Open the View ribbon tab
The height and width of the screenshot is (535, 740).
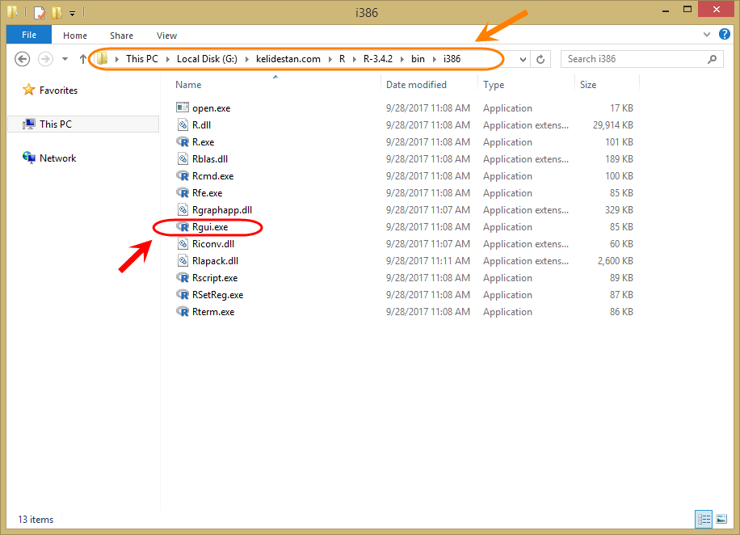(166, 36)
